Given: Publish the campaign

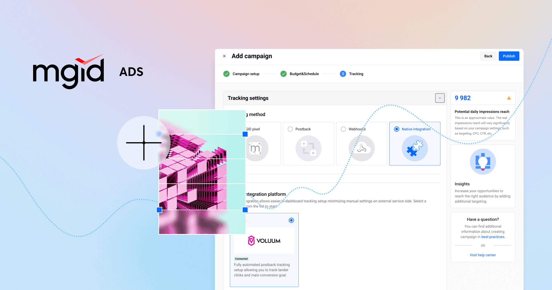Looking at the screenshot, I should (x=509, y=56).
